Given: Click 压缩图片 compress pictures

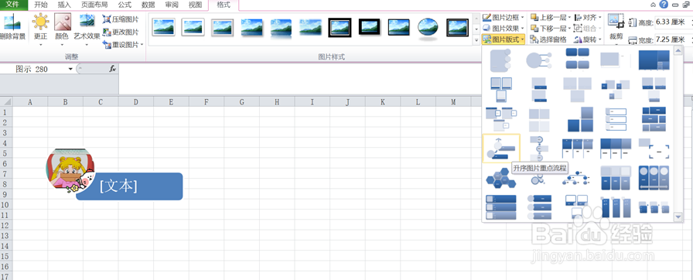Looking at the screenshot, I should [x=121, y=19].
